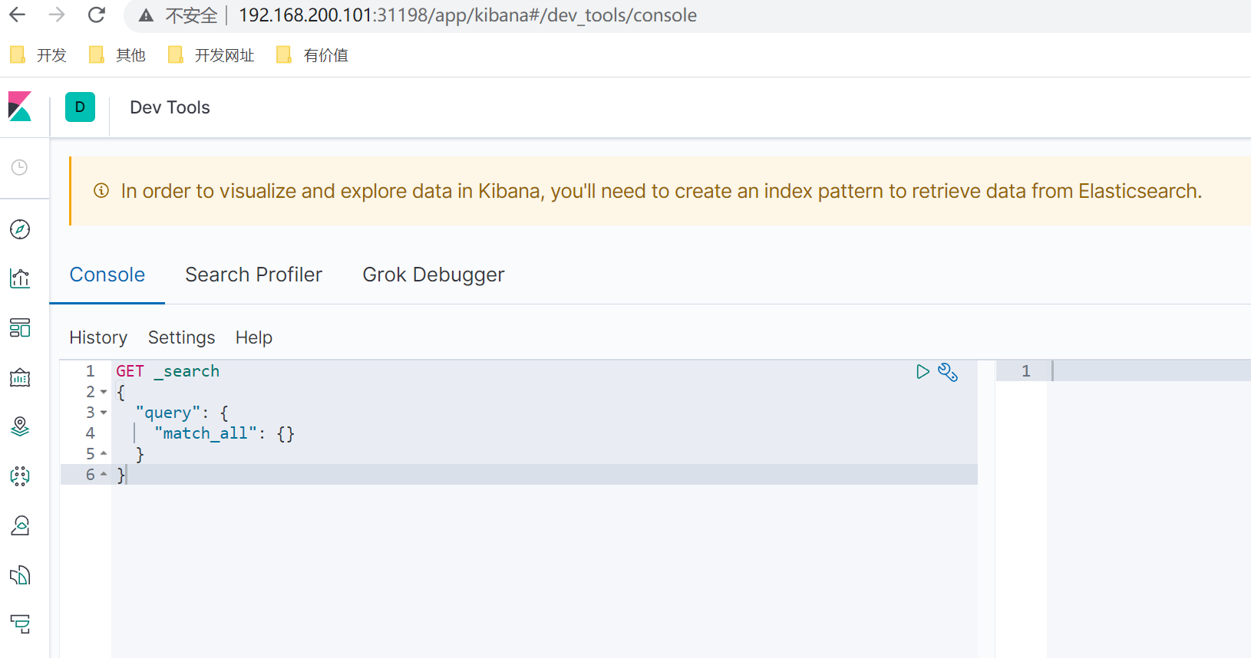
Task: Switch to the Grok Debugger tab
Action: (x=434, y=275)
